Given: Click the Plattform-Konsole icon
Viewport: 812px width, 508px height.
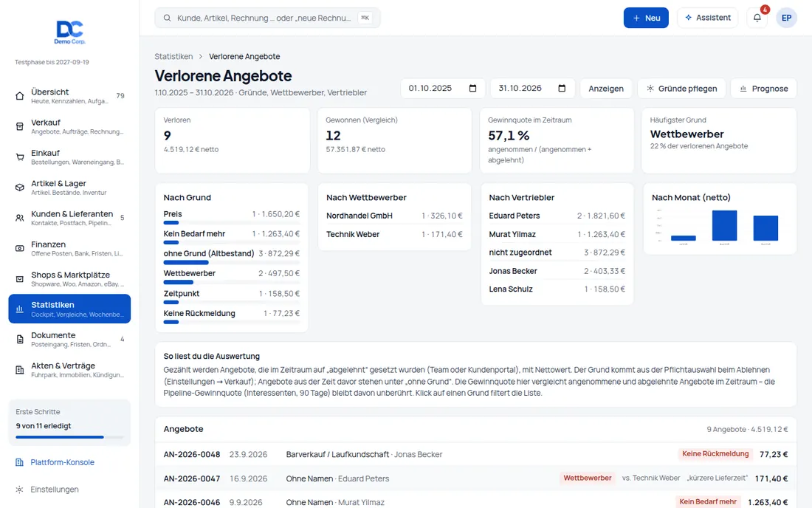Looking at the screenshot, I should [20, 462].
